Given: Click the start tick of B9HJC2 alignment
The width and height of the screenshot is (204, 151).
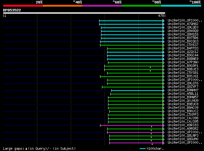Looking at the screenshot, I should (x=110, y=111).
